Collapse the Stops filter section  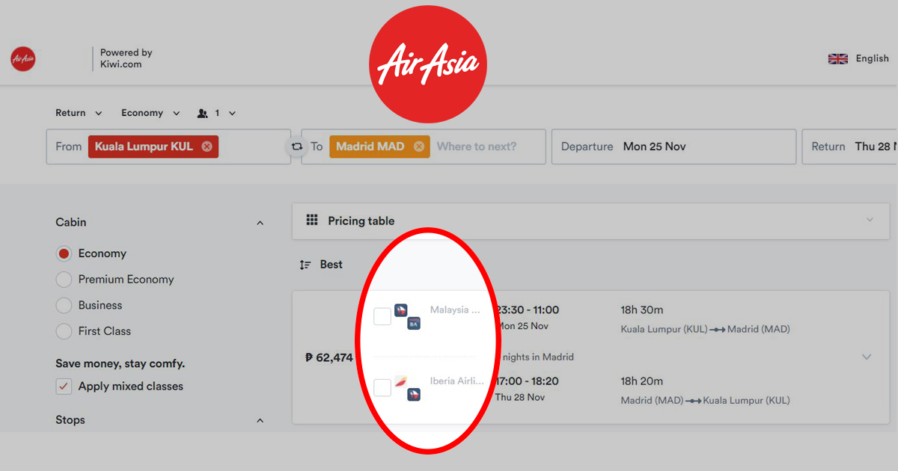pos(260,421)
